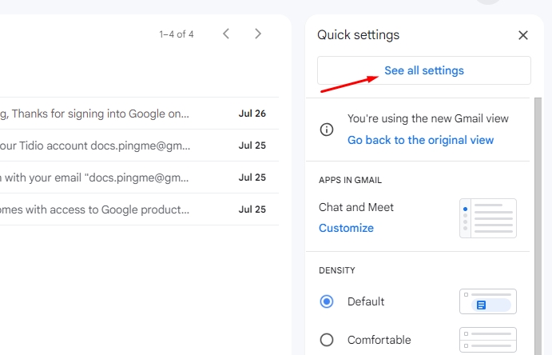Click the DENSITY section heading
The height and width of the screenshot is (355, 552).
(336, 271)
